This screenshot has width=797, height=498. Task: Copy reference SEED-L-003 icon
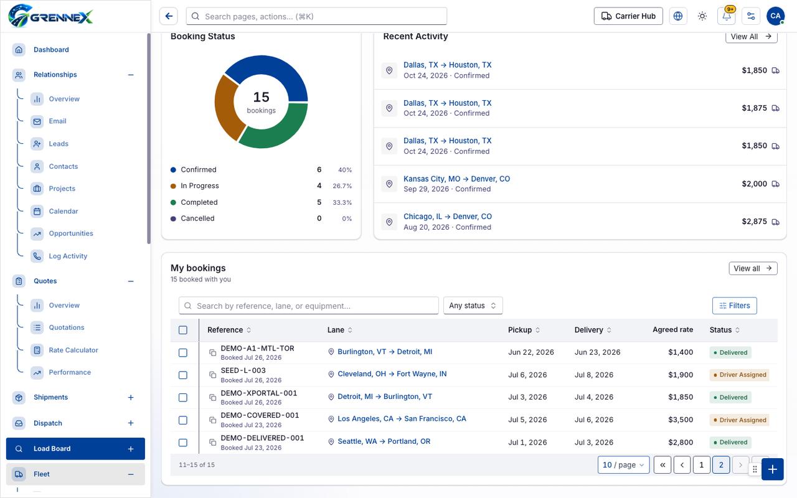click(x=212, y=375)
